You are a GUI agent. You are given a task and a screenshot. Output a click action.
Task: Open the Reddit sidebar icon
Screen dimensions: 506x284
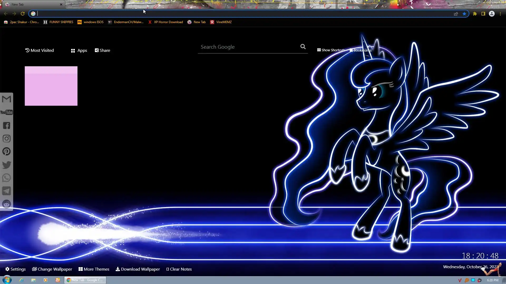(7, 204)
